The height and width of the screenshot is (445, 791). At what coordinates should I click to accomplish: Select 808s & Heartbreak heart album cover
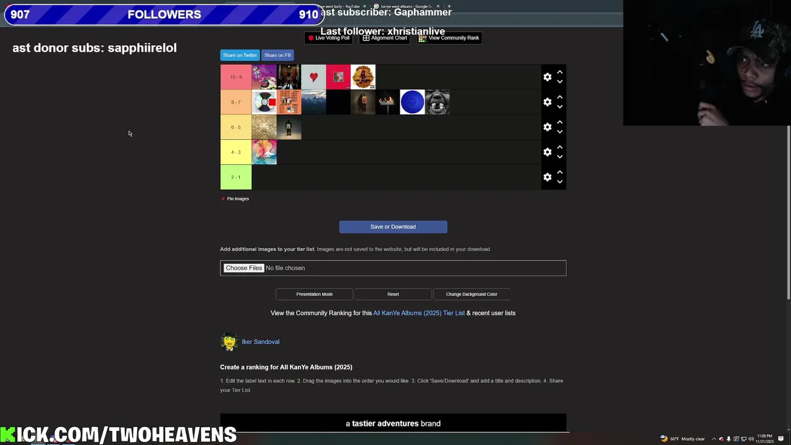[313, 77]
